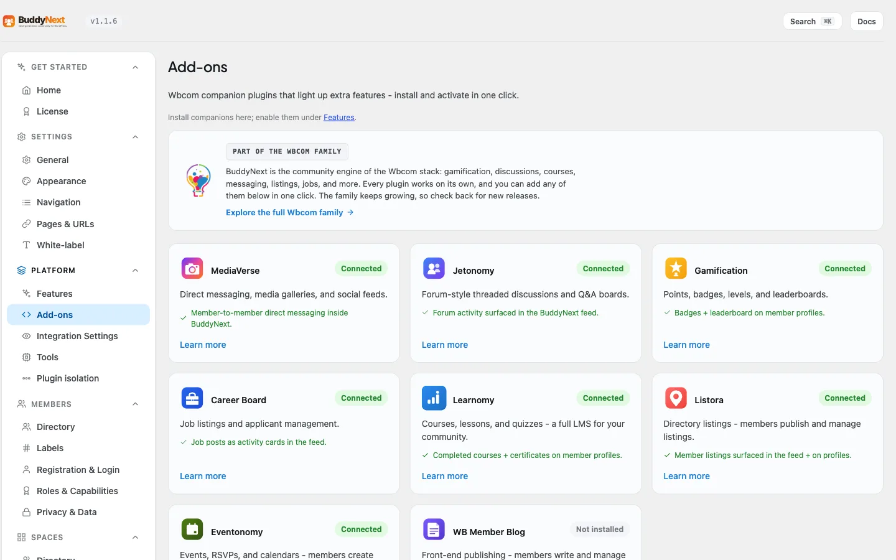This screenshot has height=560, width=896.
Task: Click the Eventonomy calendar icon
Action: pyautogui.click(x=192, y=530)
